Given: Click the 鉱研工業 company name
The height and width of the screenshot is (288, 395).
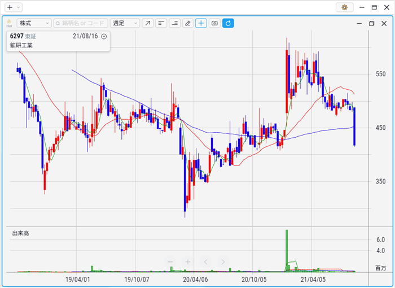Looking at the screenshot, I should [x=21, y=45].
